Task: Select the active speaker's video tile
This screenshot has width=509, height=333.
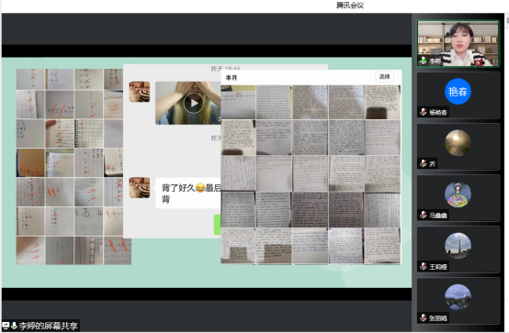Action: [458, 43]
